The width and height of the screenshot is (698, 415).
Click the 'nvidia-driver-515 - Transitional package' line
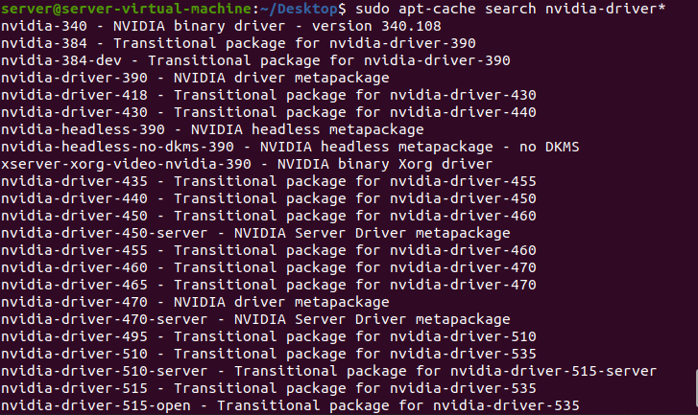tap(269, 388)
